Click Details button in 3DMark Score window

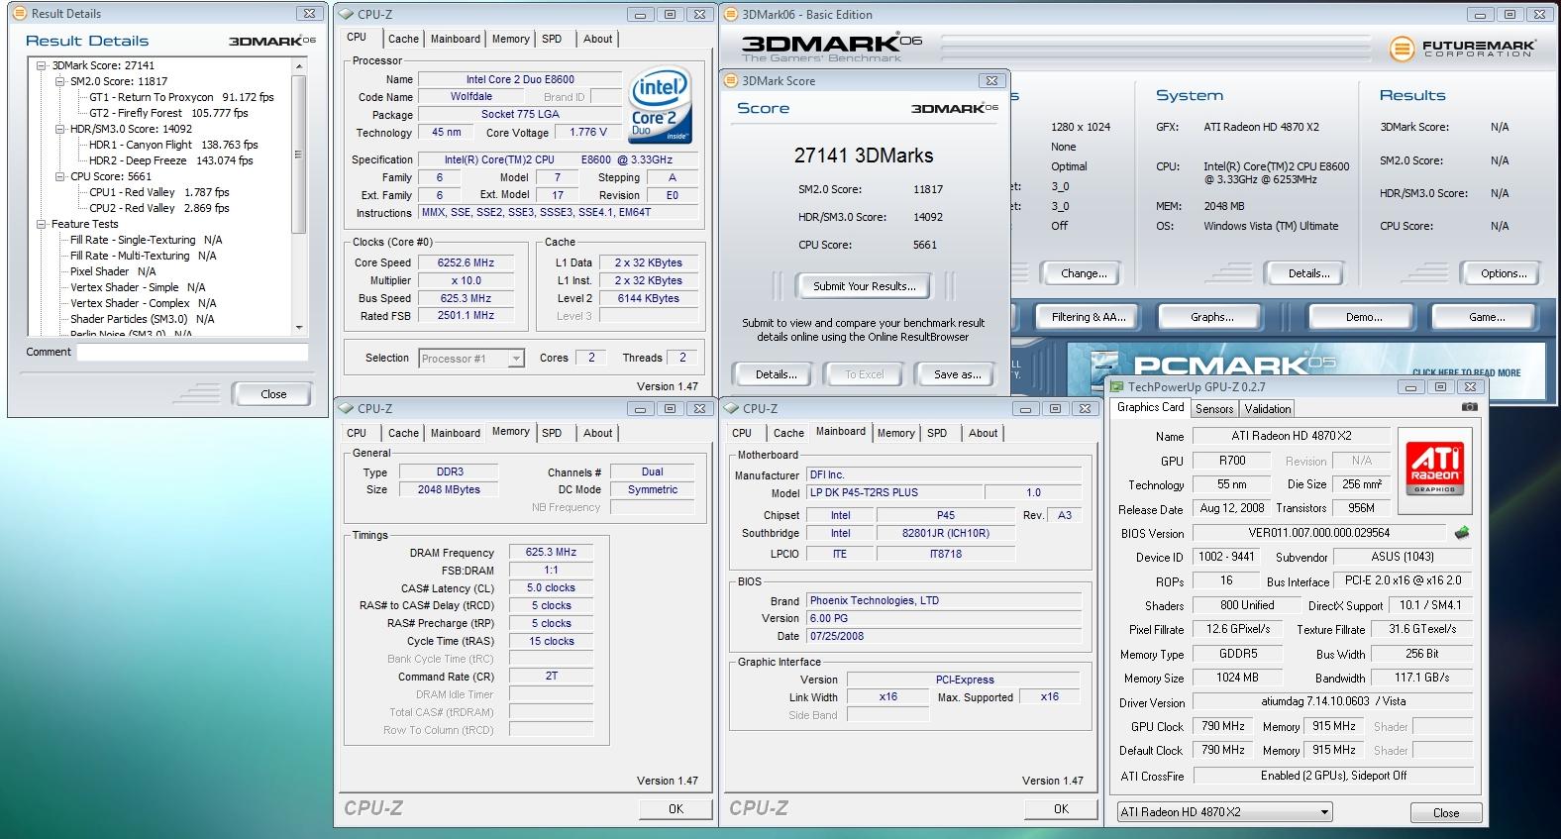[776, 374]
